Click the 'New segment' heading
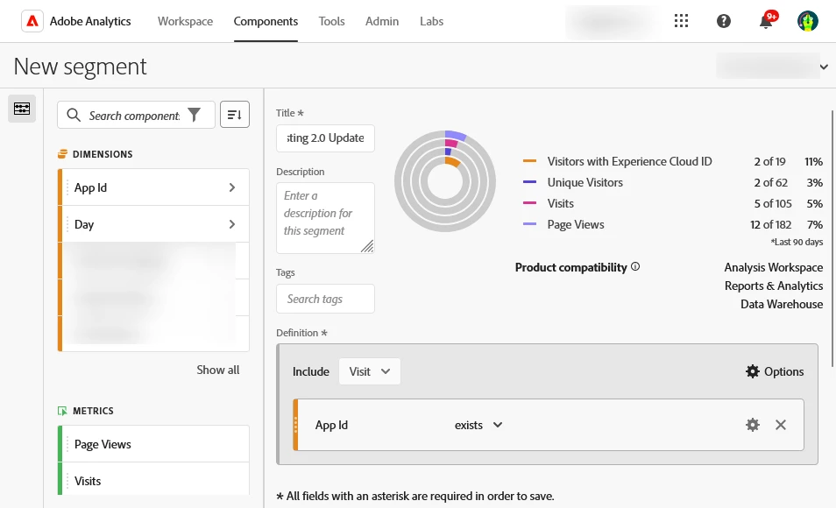Screen dimensions: 836x508 (x=80, y=67)
